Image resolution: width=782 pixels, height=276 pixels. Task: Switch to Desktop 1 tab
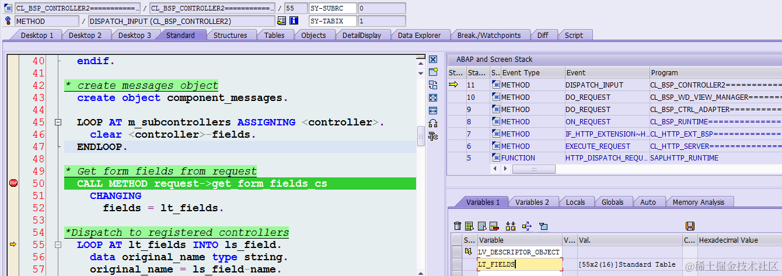[37, 35]
